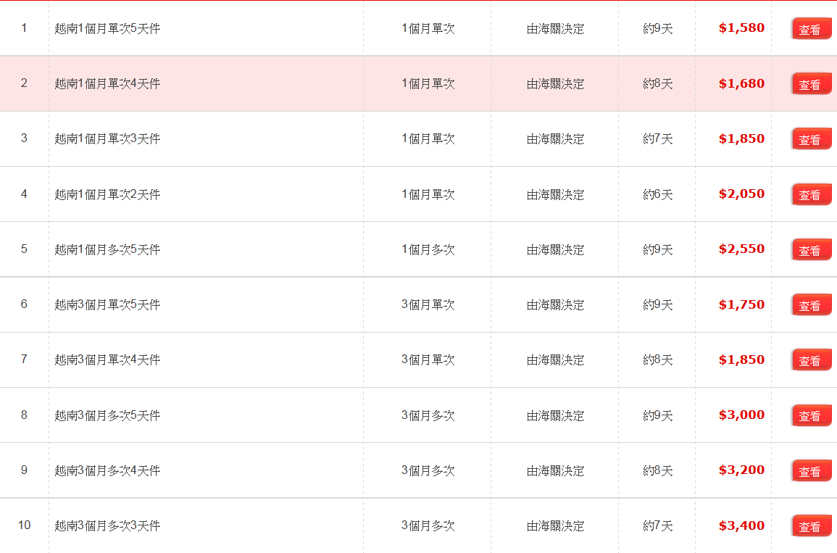Click 查看 button in row 2

pos(812,84)
